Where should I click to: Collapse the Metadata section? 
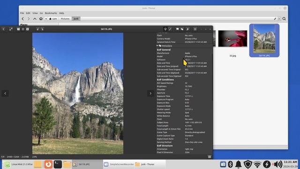click(157, 46)
